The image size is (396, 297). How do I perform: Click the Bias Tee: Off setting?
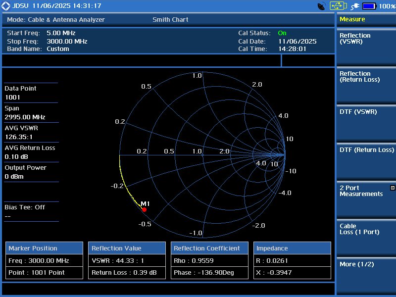pos(25,207)
